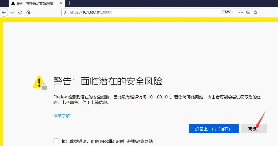Select the 警告: 面临潜在的安全风险 tab
Viewport: 278px width, 146px height.
37,4
